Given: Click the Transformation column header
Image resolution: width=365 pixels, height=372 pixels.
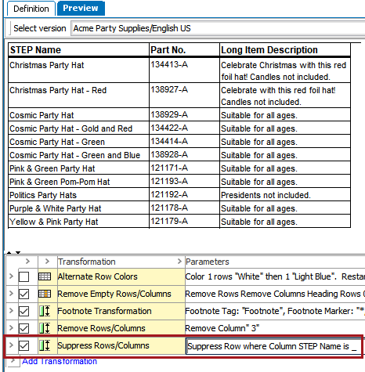Looking at the screenshot, I should (121, 262).
